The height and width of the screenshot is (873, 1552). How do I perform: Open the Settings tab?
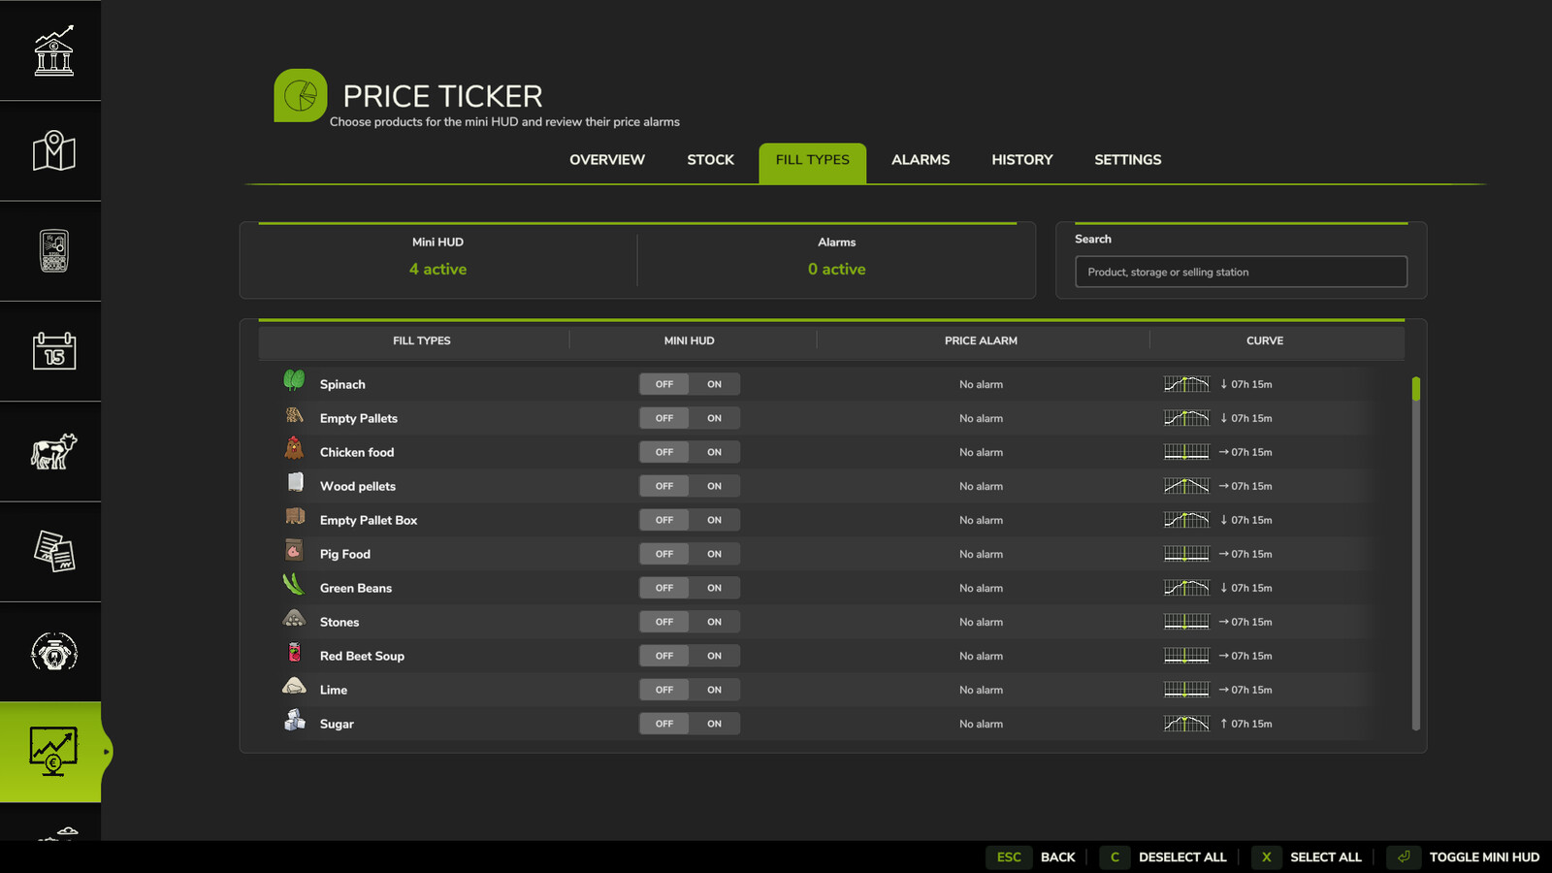pos(1128,160)
